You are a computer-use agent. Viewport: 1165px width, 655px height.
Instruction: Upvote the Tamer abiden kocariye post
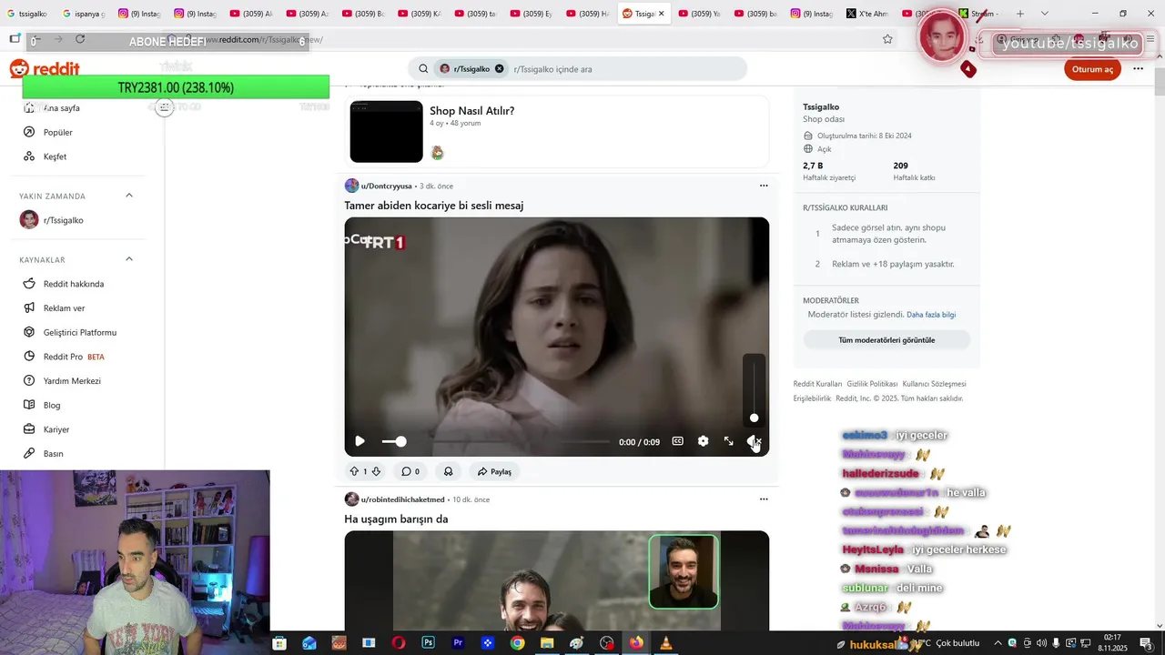[x=354, y=471]
